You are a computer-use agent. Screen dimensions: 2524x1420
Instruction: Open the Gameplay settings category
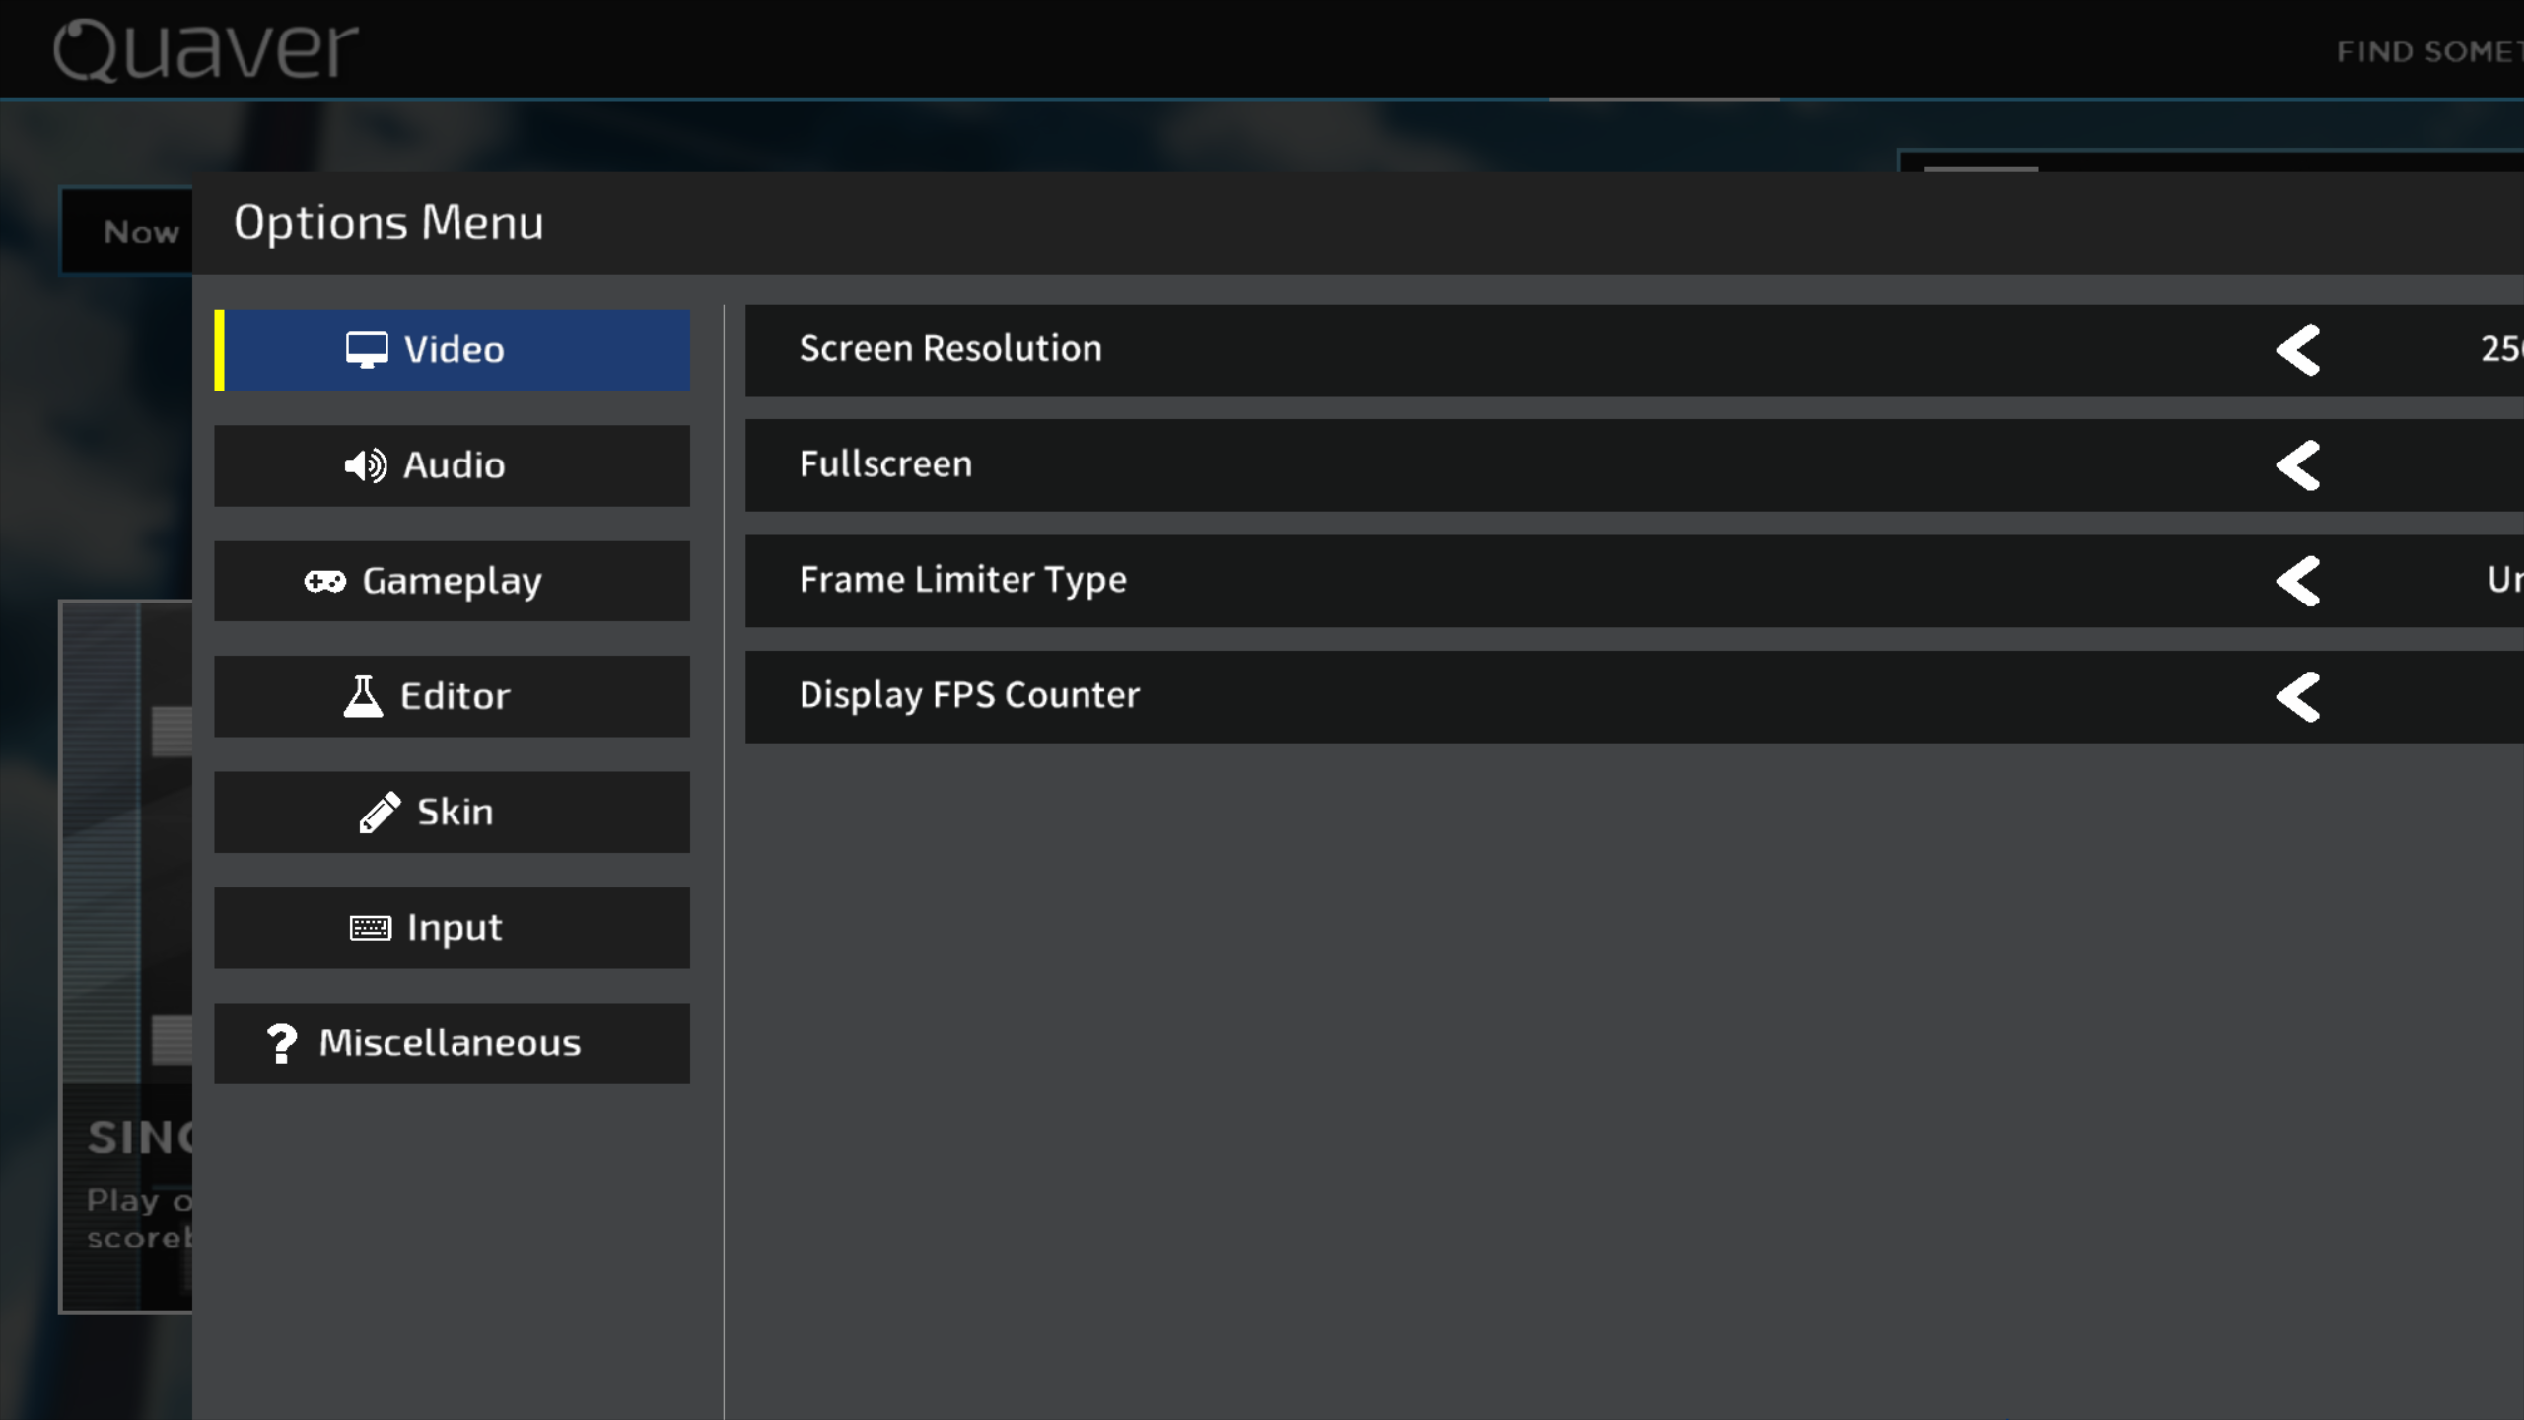point(452,581)
